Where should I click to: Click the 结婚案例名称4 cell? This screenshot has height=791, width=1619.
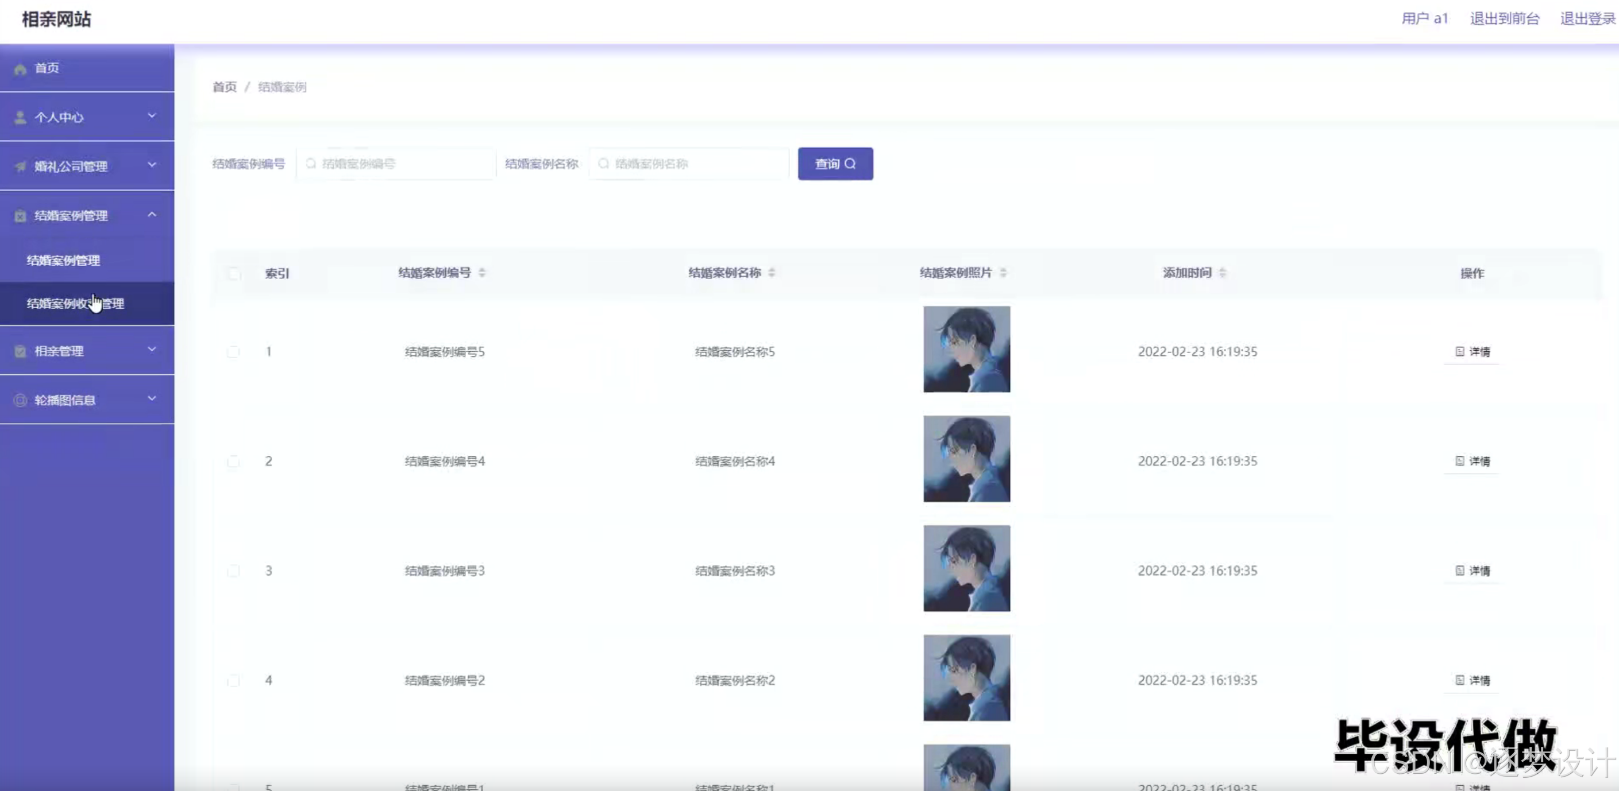735,462
